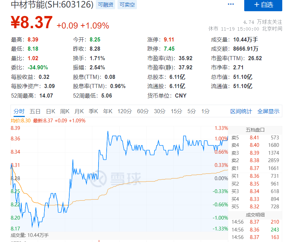
Task: Click the 卖1 row in 五档盘口
Action: (255, 168)
